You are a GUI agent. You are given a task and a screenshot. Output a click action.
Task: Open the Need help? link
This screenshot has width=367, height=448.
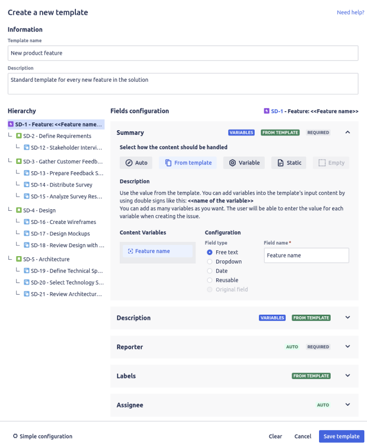(351, 12)
